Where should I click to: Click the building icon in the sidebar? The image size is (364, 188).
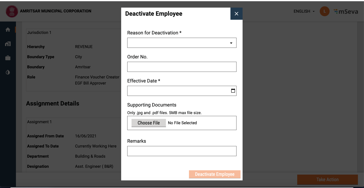coord(8,44)
